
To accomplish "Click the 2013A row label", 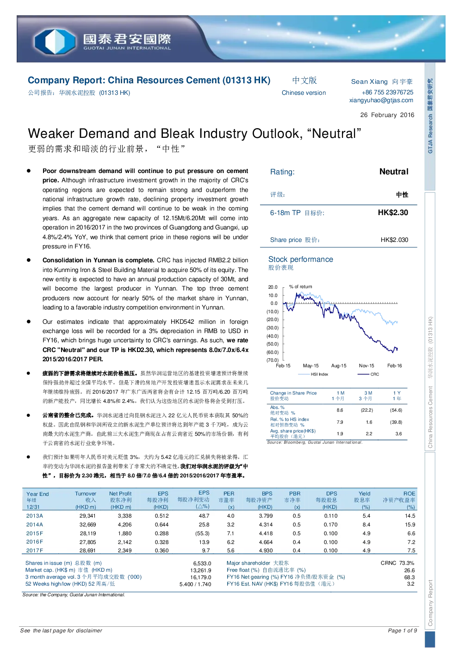I will coord(35,516).
